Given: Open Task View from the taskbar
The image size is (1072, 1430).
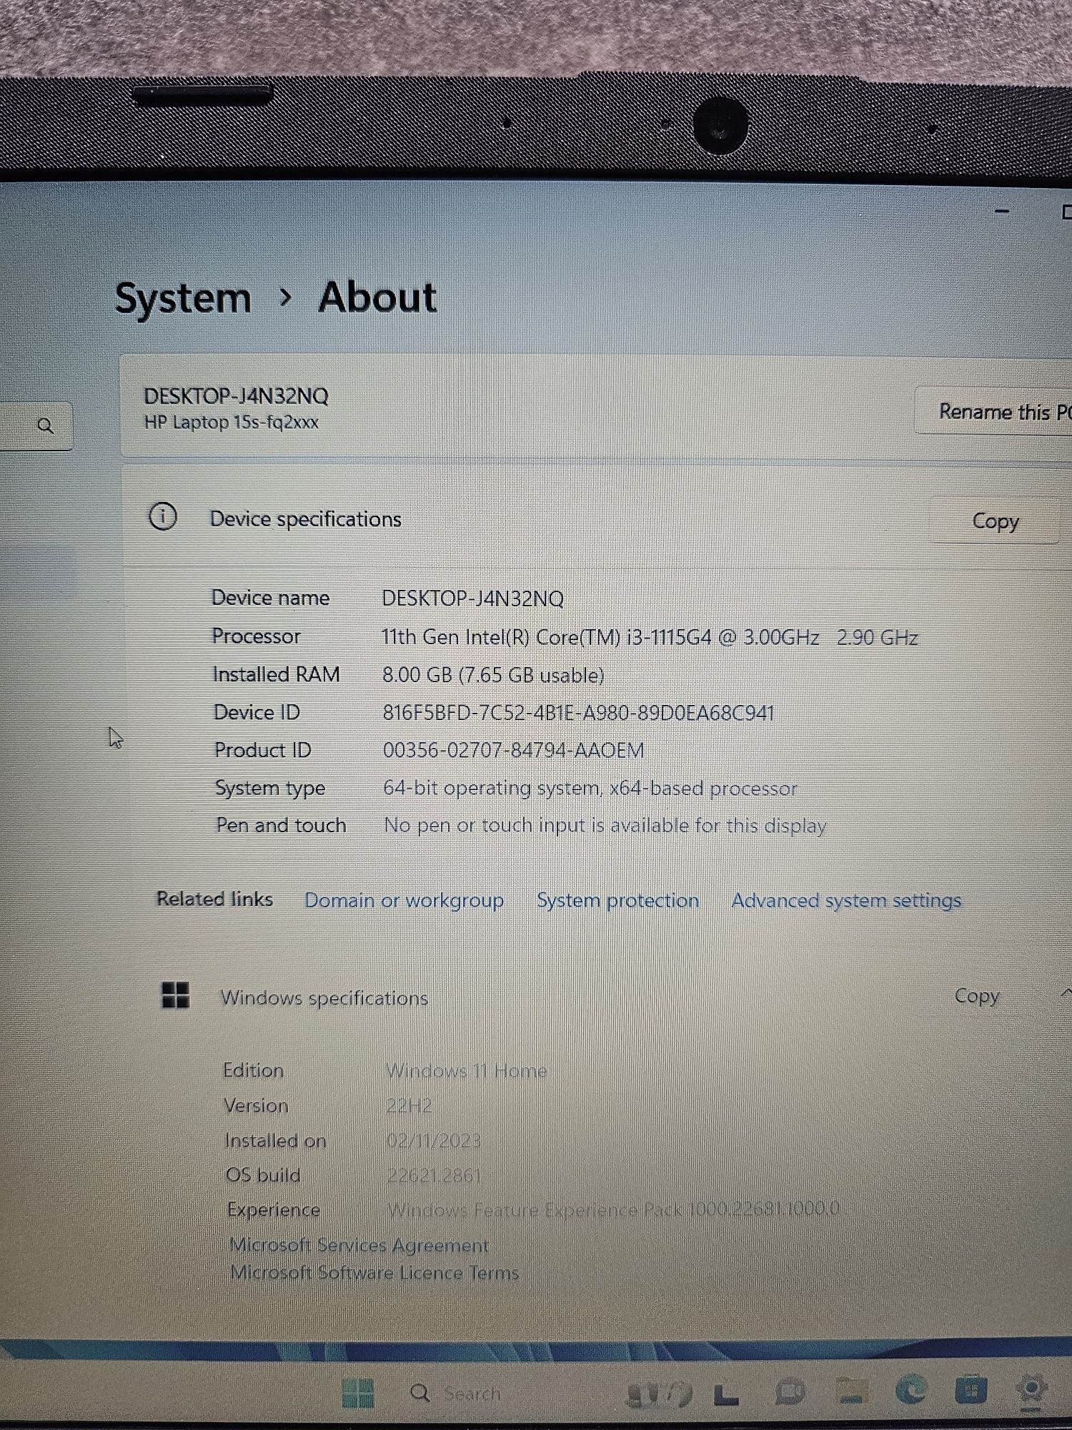Looking at the screenshot, I should 726,1394.
